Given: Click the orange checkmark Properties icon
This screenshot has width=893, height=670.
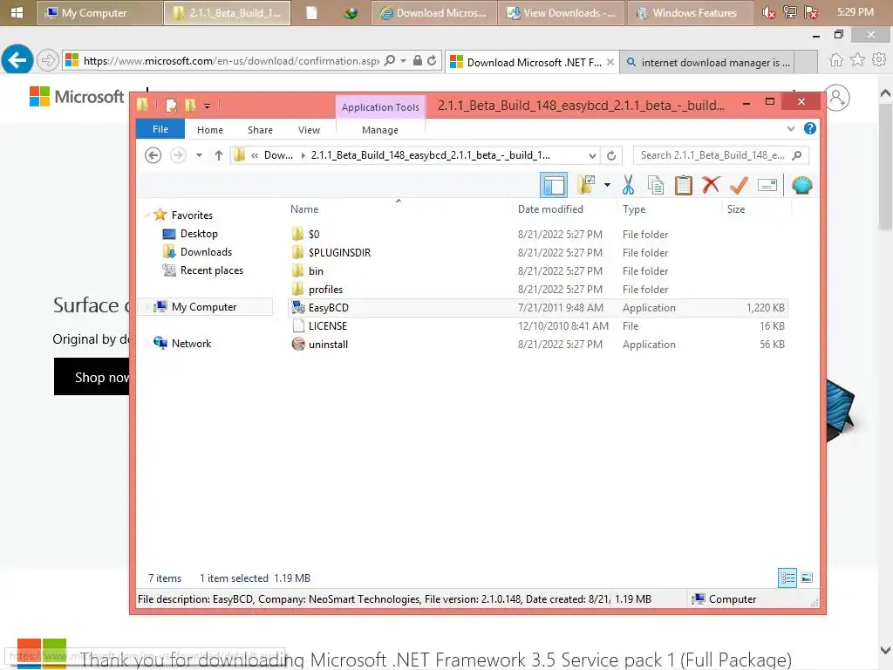Looking at the screenshot, I should click(x=739, y=185).
